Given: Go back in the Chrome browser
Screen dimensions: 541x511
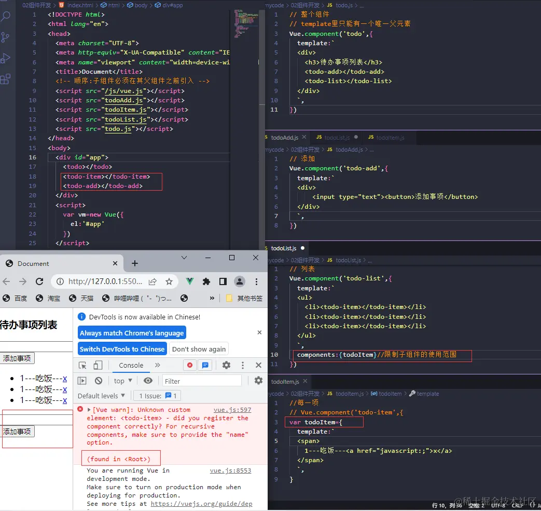Looking at the screenshot, I should tap(6, 281).
